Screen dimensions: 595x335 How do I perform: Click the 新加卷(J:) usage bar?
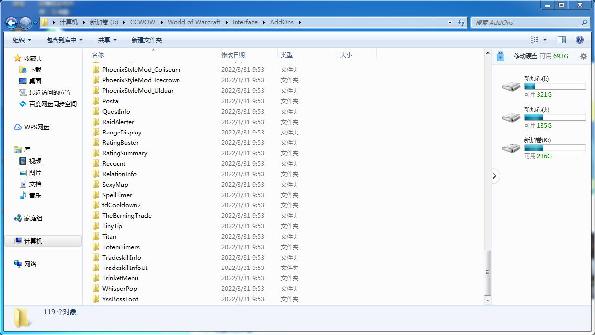pyautogui.click(x=554, y=117)
